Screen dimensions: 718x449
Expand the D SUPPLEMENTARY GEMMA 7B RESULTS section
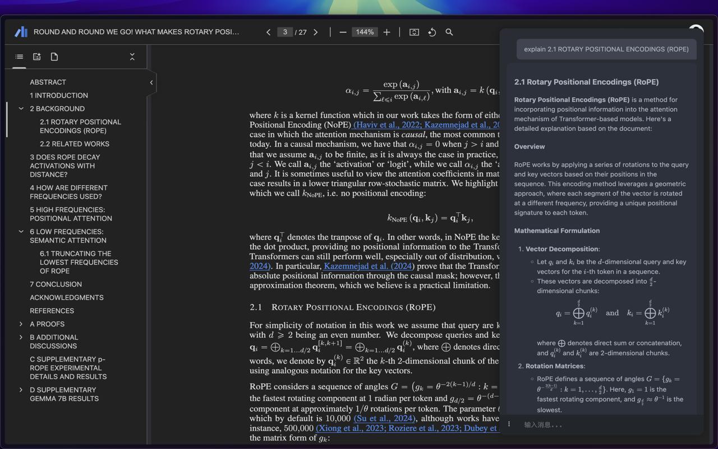(21, 390)
